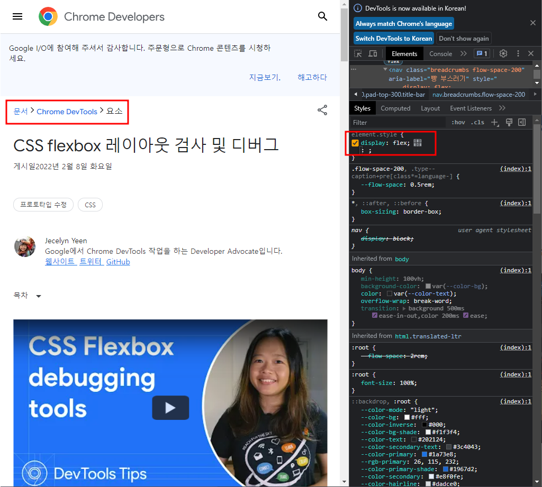
Task: Toggle the rendering emulations paintbrush icon
Action: coord(509,122)
